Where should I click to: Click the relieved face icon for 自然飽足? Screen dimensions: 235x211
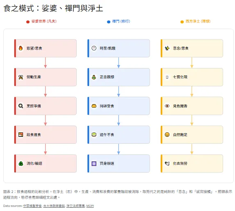click(x=167, y=135)
